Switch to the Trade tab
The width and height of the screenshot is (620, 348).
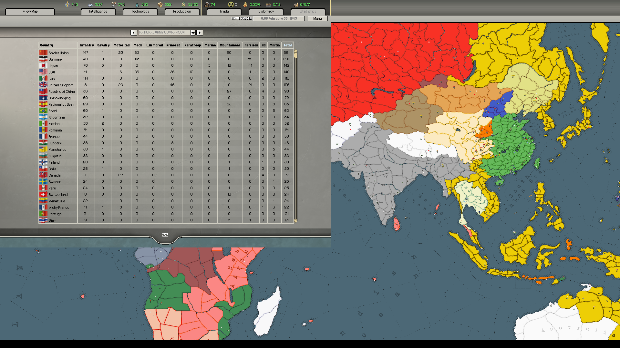pos(223,11)
